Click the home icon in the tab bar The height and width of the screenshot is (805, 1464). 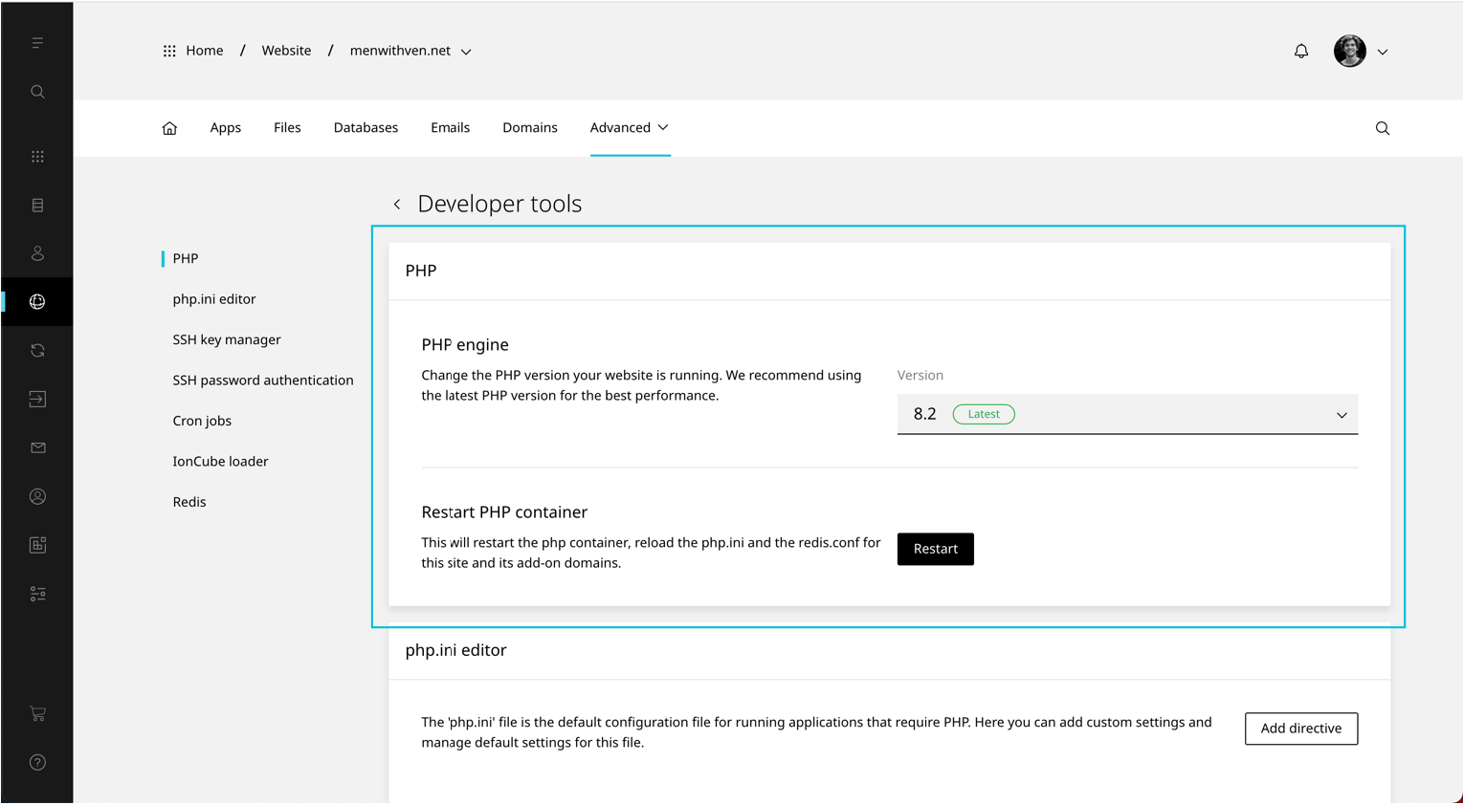[169, 128]
